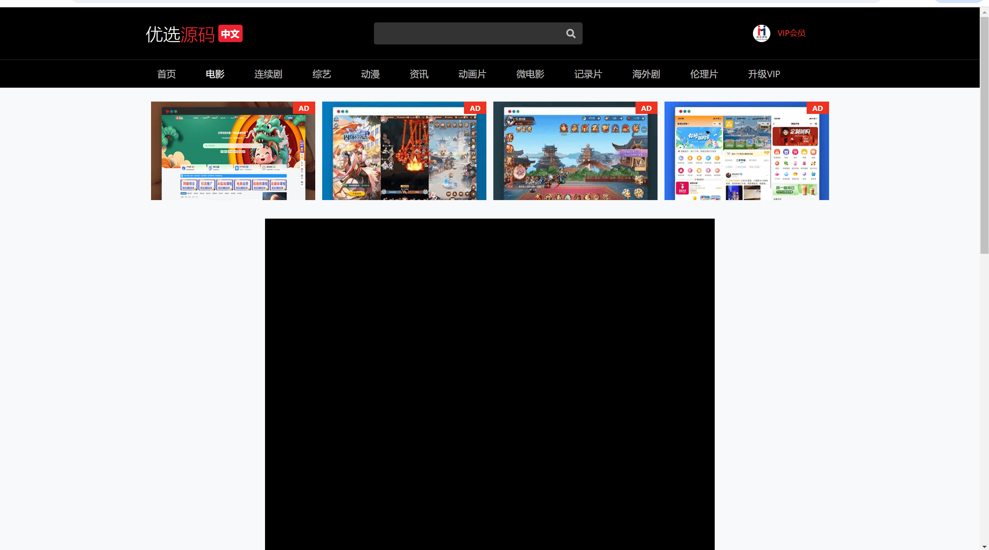Go to the 首页 home tab
This screenshot has width=989, height=550.
coord(167,74)
